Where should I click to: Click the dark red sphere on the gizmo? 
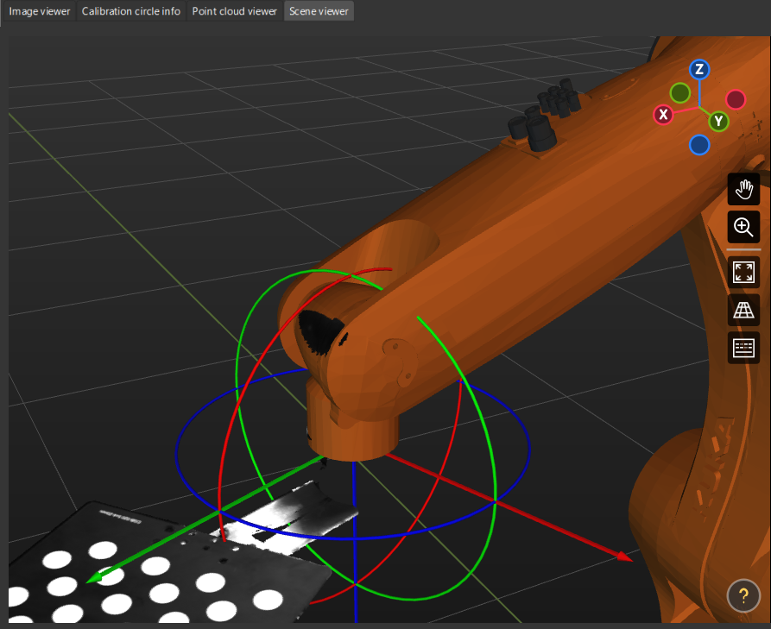[x=735, y=99]
